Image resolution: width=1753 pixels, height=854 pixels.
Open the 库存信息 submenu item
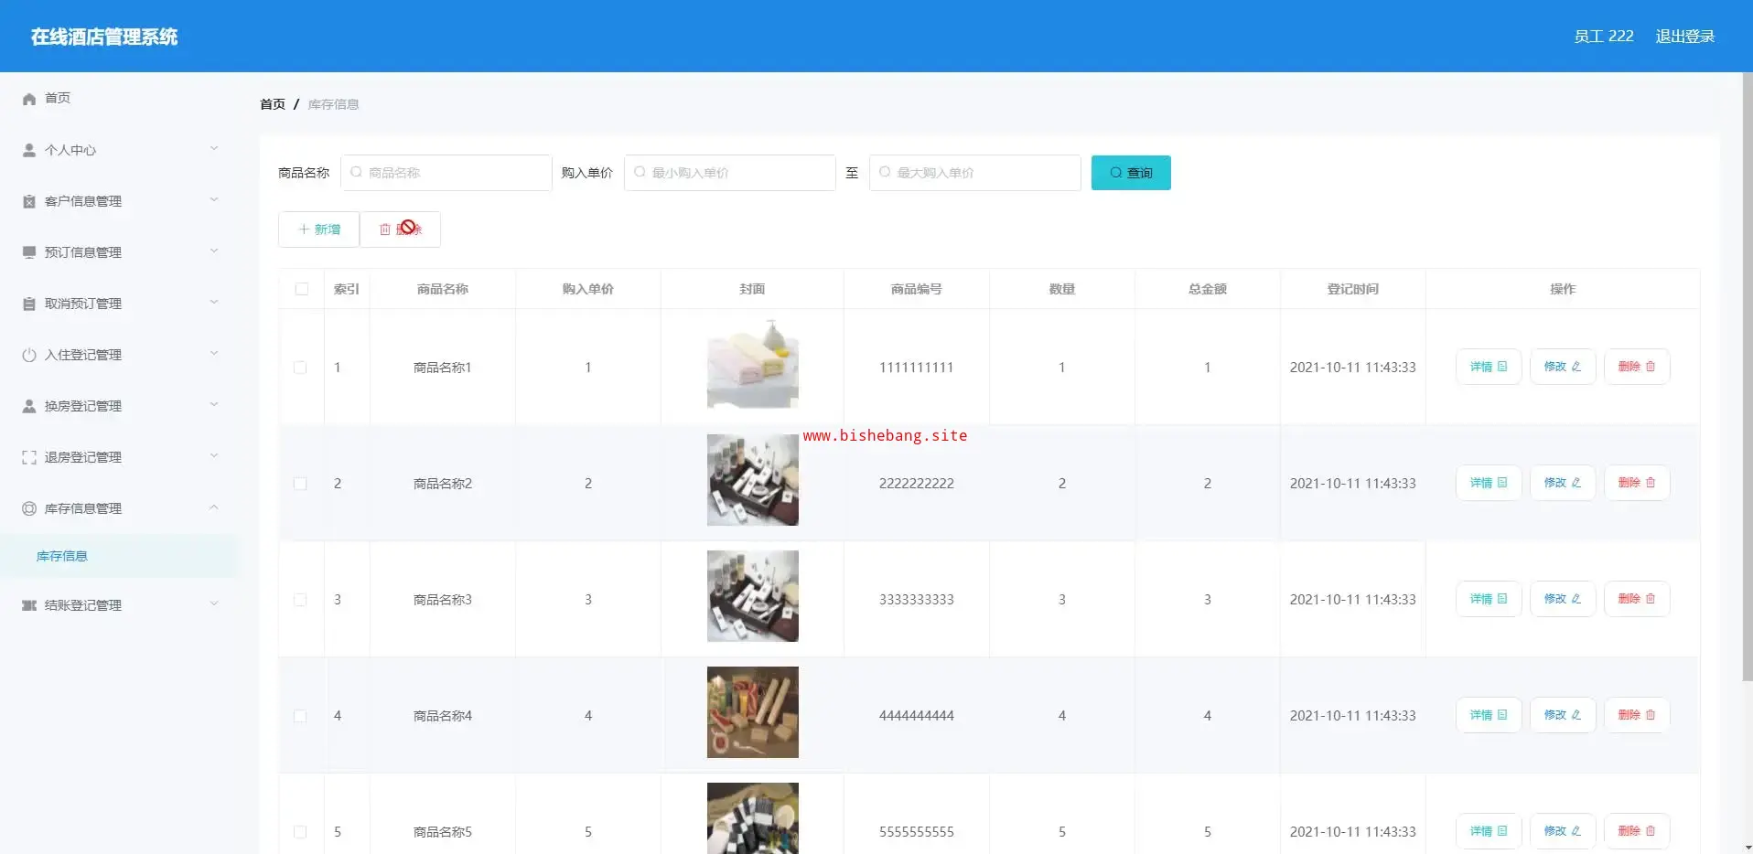(62, 556)
